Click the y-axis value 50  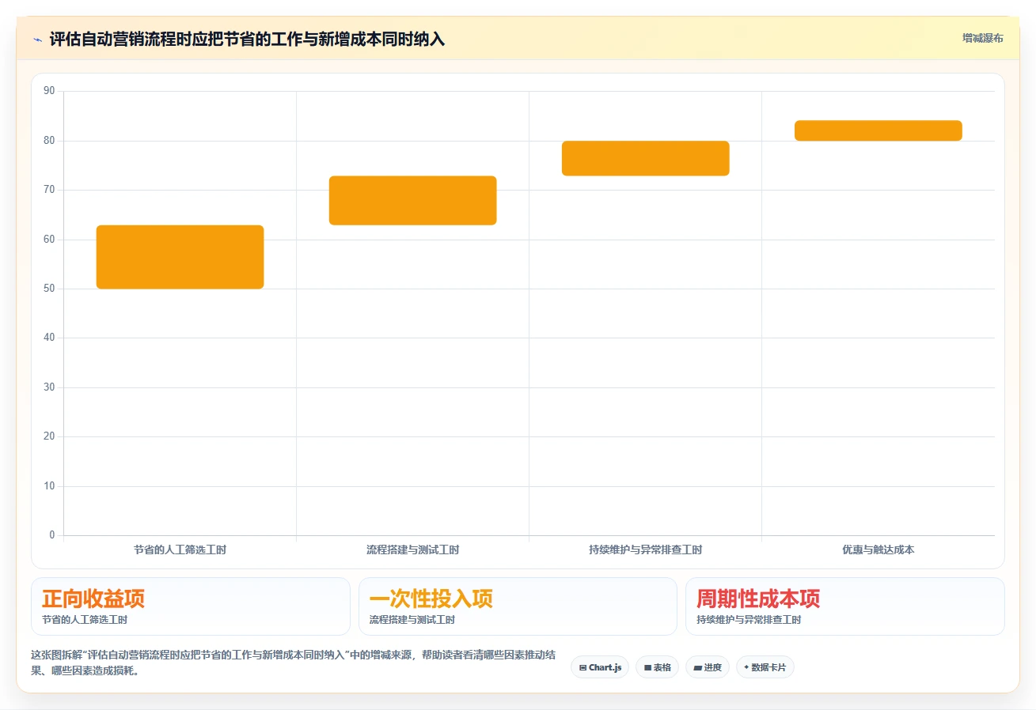(x=49, y=289)
